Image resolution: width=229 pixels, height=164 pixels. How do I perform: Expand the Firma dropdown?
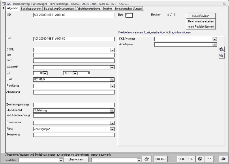(x=112, y=129)
